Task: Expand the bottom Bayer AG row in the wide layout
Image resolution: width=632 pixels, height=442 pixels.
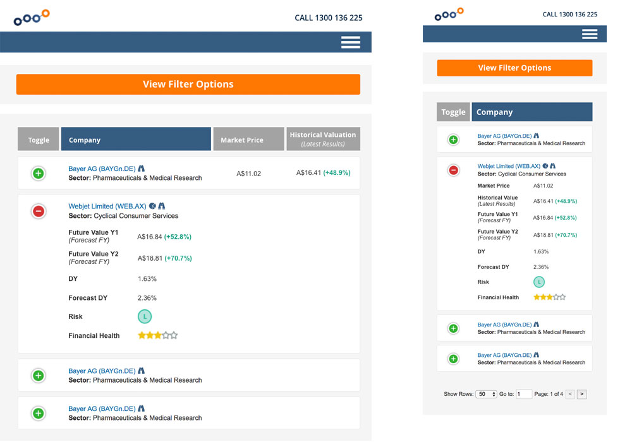Action: 39,413
